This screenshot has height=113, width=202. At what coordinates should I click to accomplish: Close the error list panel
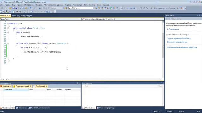tap(80, 83)
